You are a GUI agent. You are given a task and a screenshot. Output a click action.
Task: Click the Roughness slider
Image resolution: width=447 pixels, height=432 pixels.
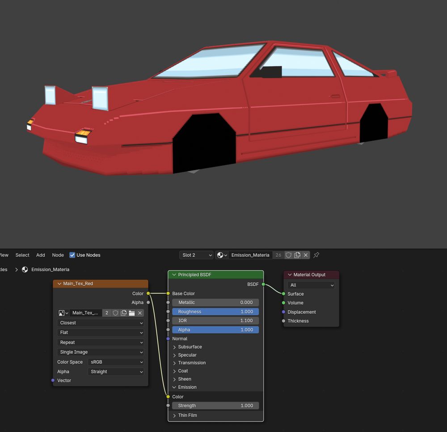pyautogui.click(x=215, y=312)
